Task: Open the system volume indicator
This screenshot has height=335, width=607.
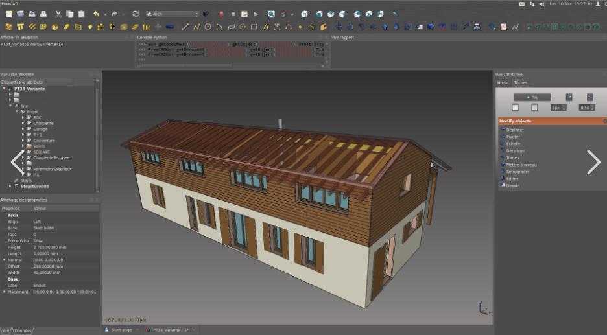Action: [x=542, y=4]
